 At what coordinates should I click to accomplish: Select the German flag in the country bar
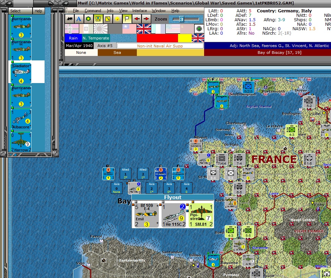click(x=72, y=29)
